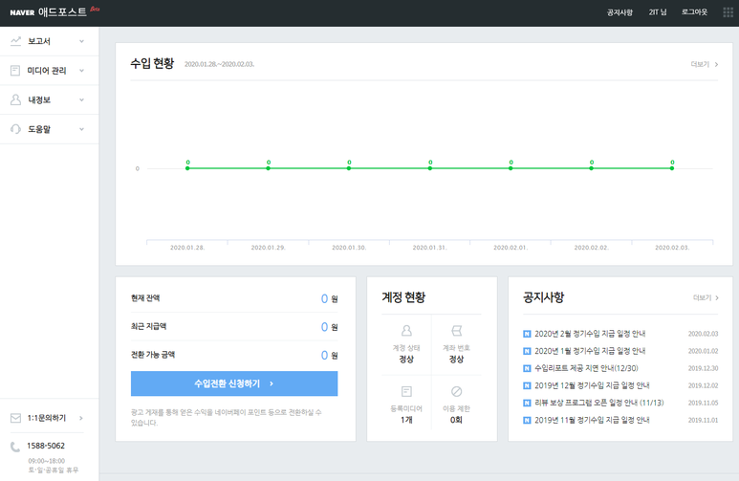Screen dimensions: 739x481
Task: Click the date range 2020.01.28.~2020.02.03.
Action: point(219,64)
